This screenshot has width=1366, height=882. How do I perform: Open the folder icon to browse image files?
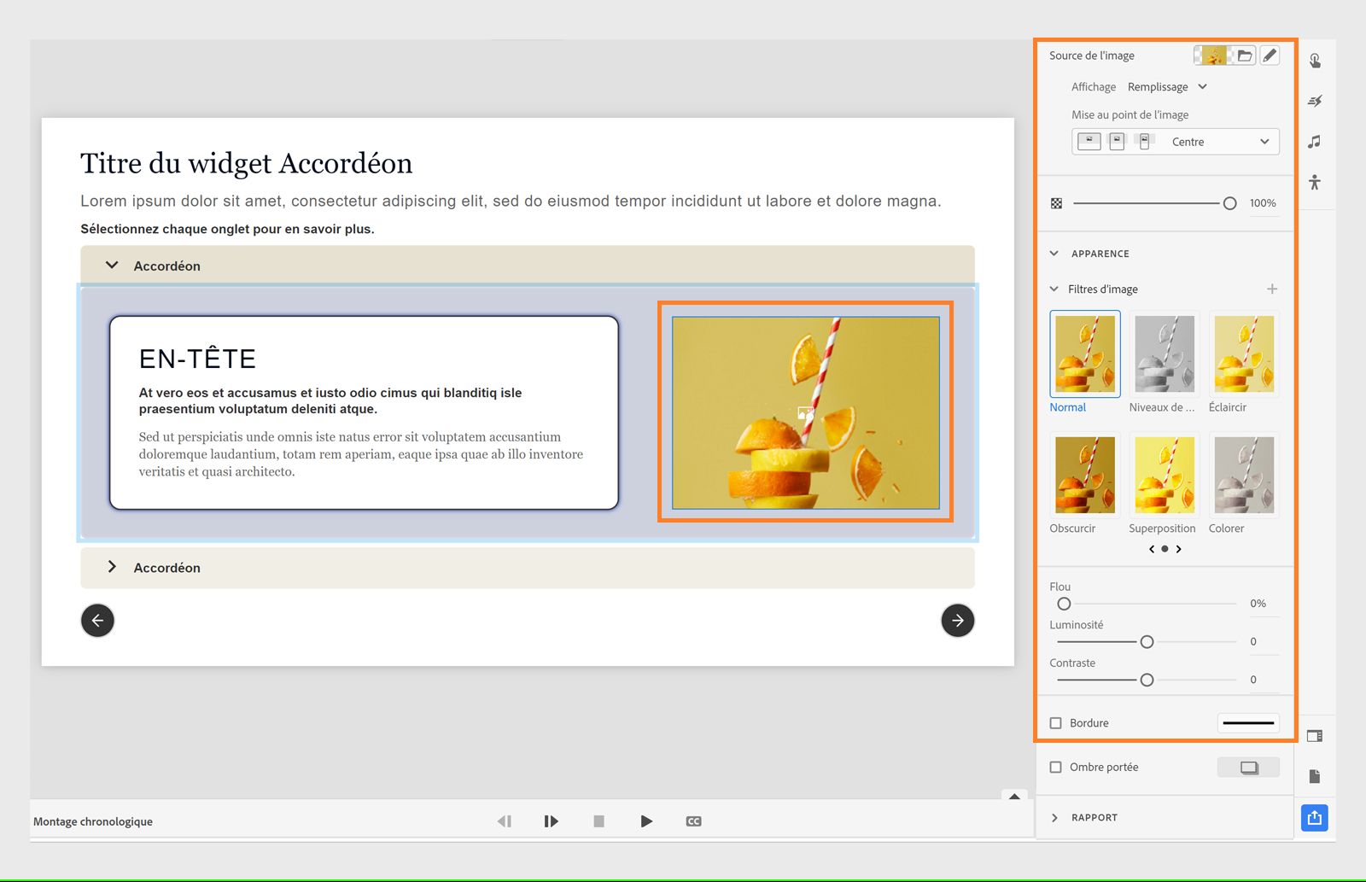pos(1246,55)
